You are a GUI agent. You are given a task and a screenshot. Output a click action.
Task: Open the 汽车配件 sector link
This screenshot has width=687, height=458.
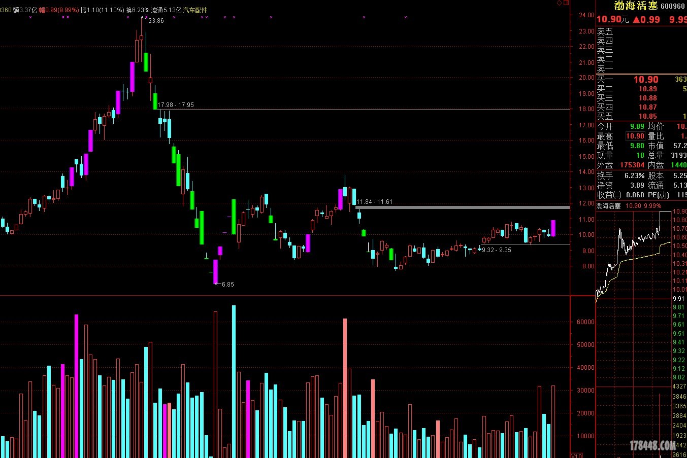[x=195, y=10]
